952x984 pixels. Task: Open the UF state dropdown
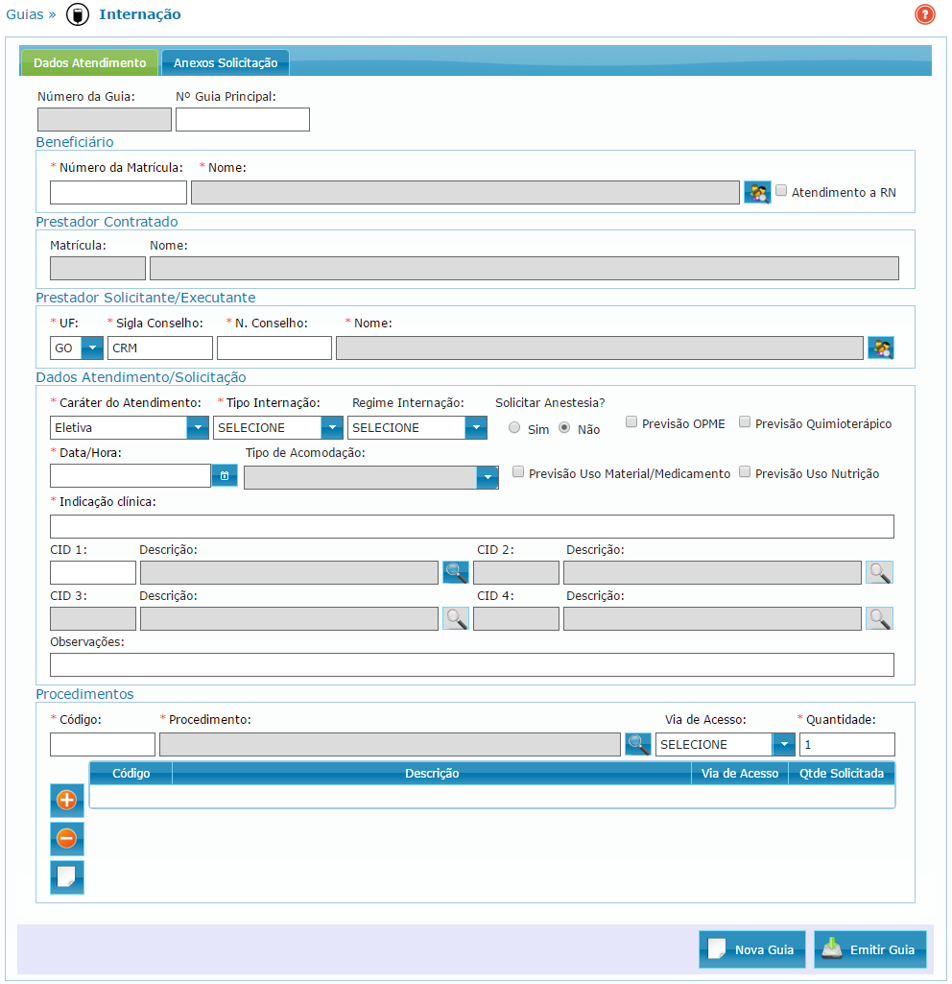(x=92, y=348)
